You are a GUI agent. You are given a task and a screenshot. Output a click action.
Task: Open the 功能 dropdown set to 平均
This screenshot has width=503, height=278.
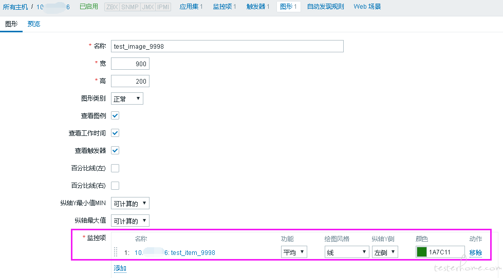pyautogui.click(x=294, y=252)
